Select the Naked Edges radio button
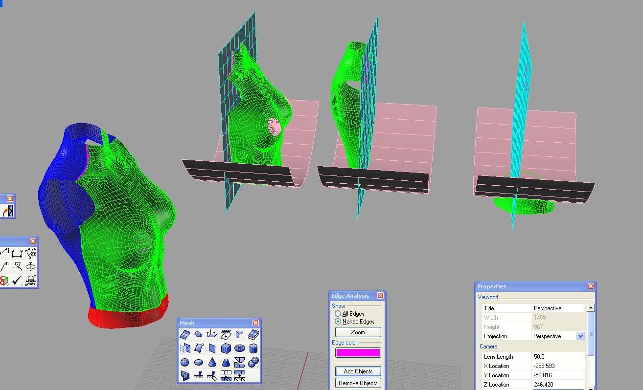643x390 pixels. click(338, 322)
